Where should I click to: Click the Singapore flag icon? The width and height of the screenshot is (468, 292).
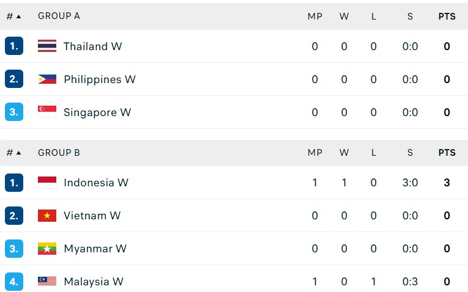[47, 112]
